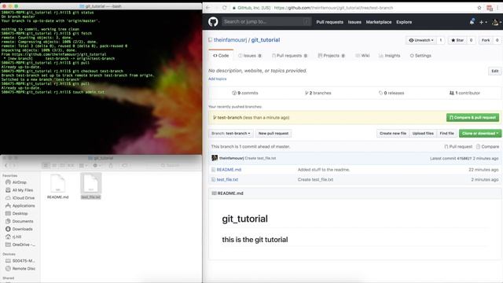The width and height of the screenshot is (503, 283).
Task: Switch to the Insights tab
Action: (390, 56)
